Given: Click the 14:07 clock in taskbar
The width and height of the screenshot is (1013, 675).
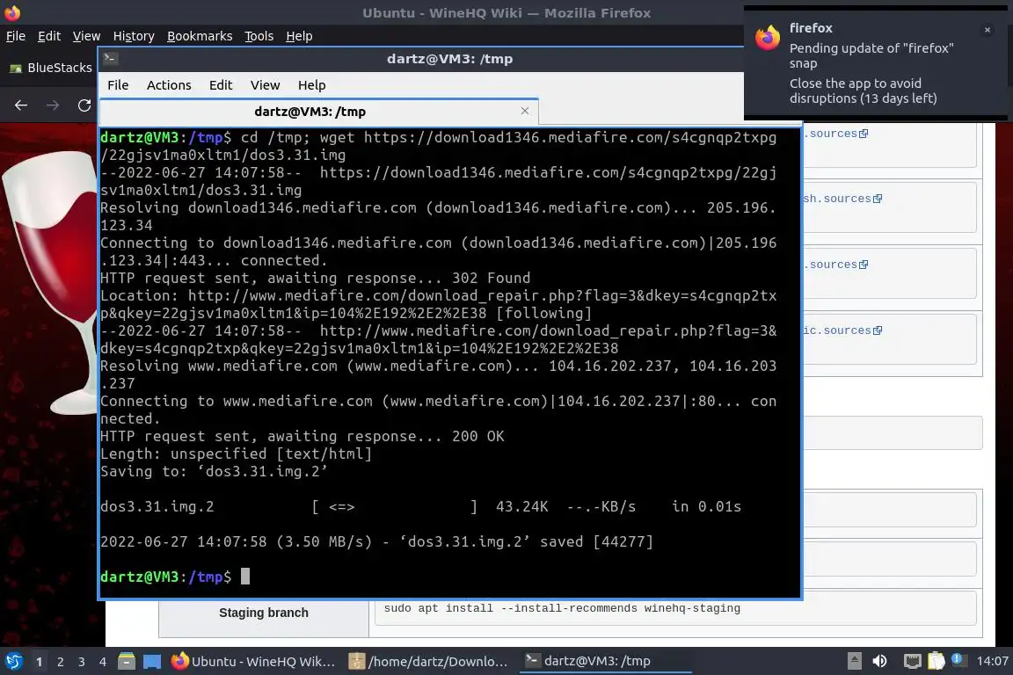Looking at the screenshot, I should (x=992, y=661).
